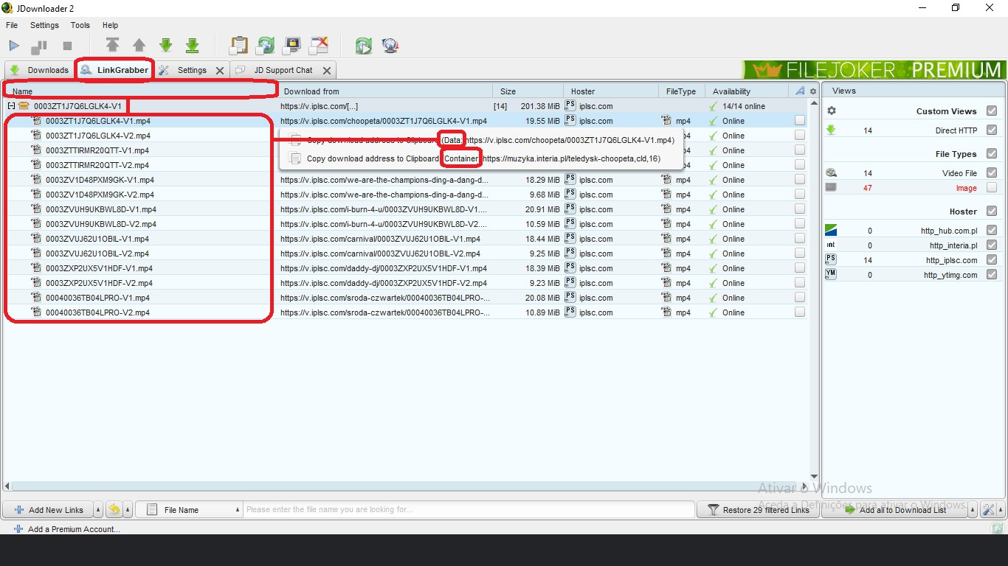Move selection to bottom of list
The width and height of the screenshot is (1008, 566).
pyautogui.click(x=192, y=46)
